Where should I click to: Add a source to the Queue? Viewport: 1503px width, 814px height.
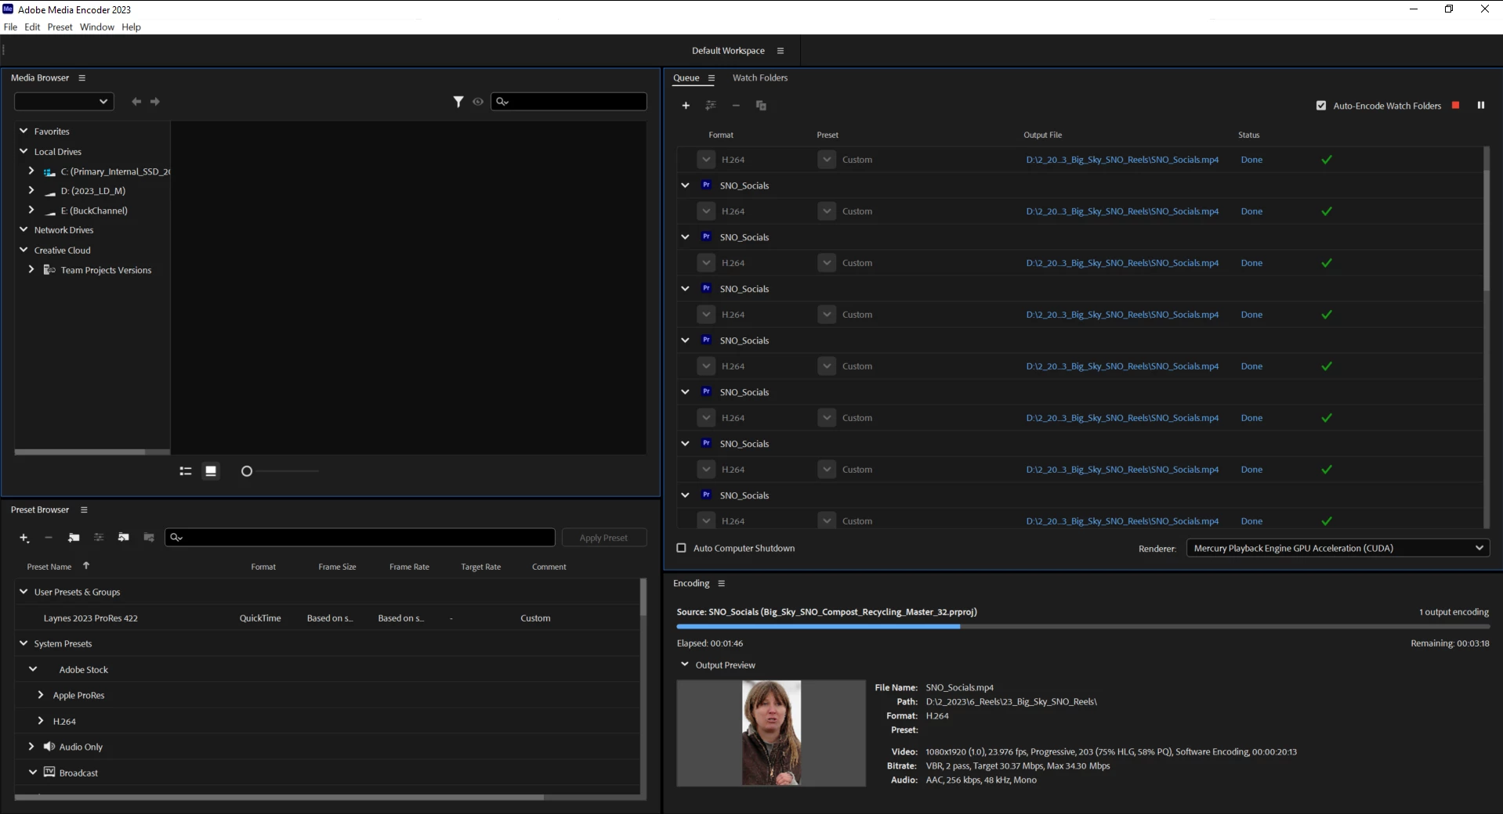[686, 106]
